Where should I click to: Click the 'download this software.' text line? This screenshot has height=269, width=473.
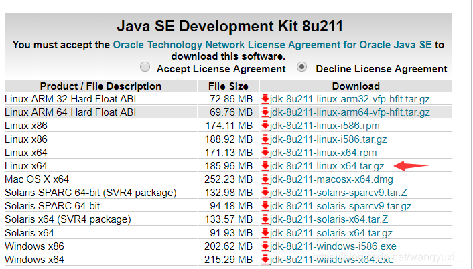click(x=228, y=56)
